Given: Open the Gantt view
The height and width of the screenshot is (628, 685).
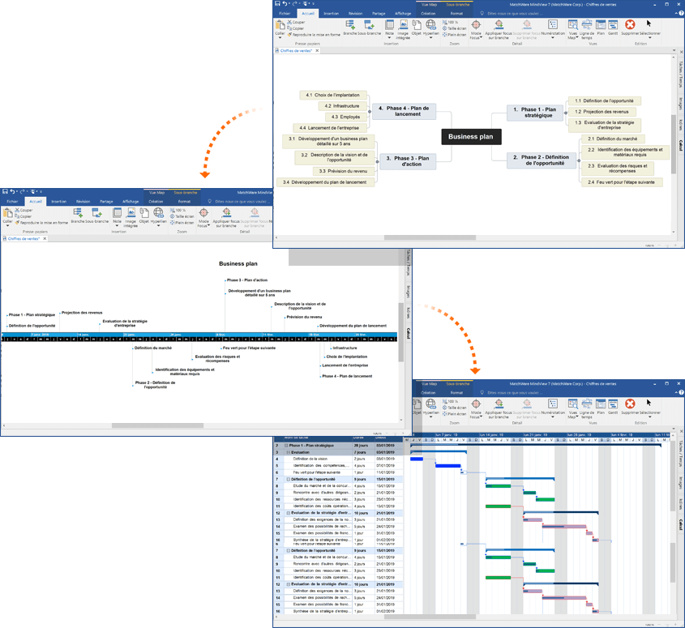Looking at the screenshot, I should [x=613, y=23].
